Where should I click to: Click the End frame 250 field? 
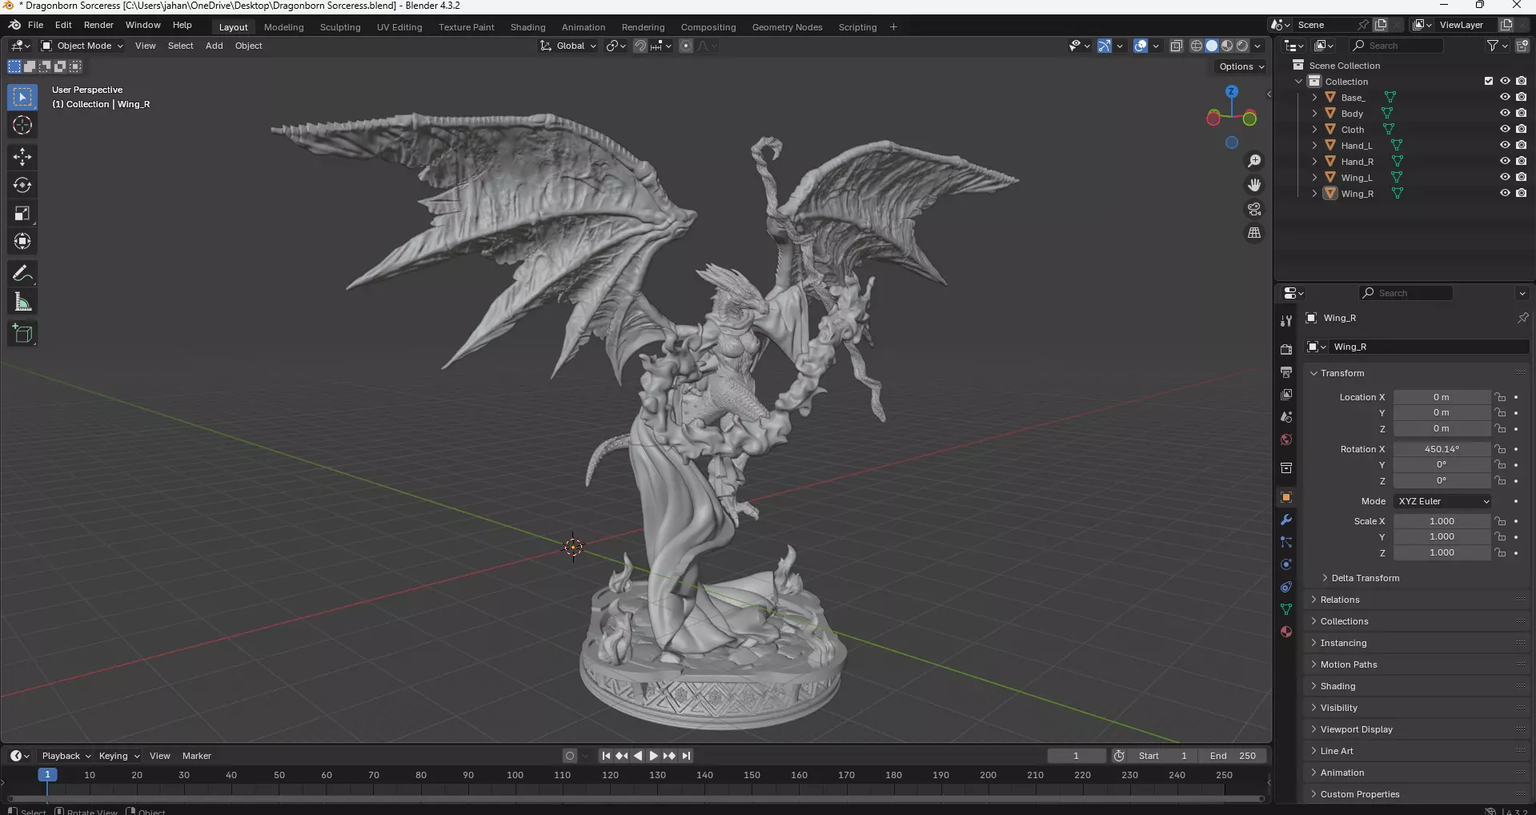point(1233,756)
